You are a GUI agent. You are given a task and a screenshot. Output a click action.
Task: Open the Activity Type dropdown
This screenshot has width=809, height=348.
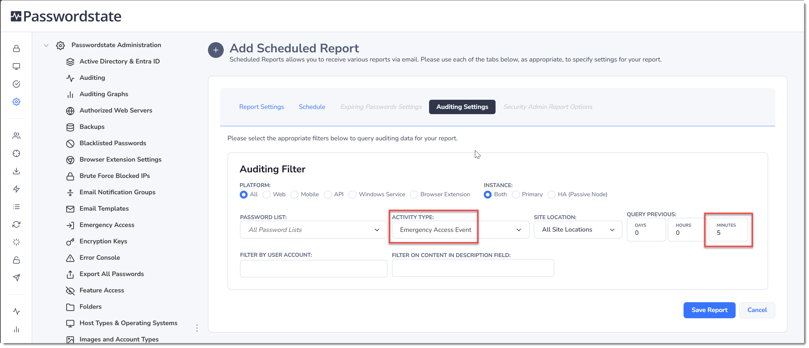tap(461, 230)
